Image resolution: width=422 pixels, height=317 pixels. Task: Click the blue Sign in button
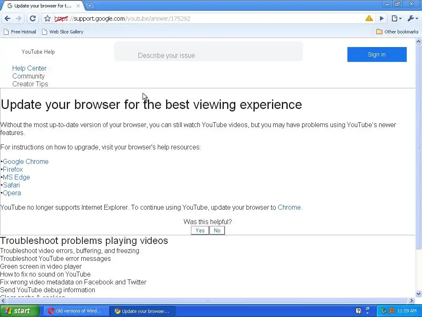point(377,54)
